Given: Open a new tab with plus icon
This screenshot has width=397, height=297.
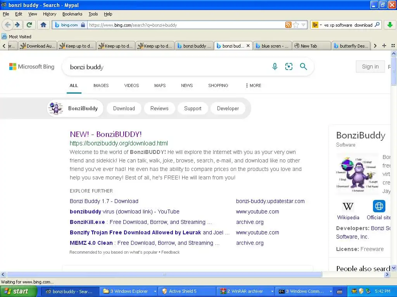Looking at the screenshot, I should click(x=384, y=46).
